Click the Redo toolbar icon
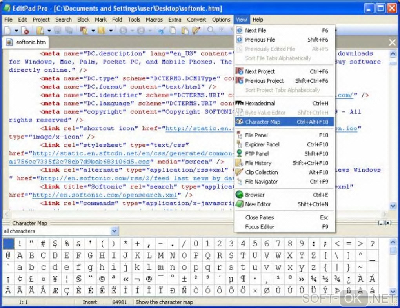The height and width of the screenshot is (308, 400). [x=141, y=31]
